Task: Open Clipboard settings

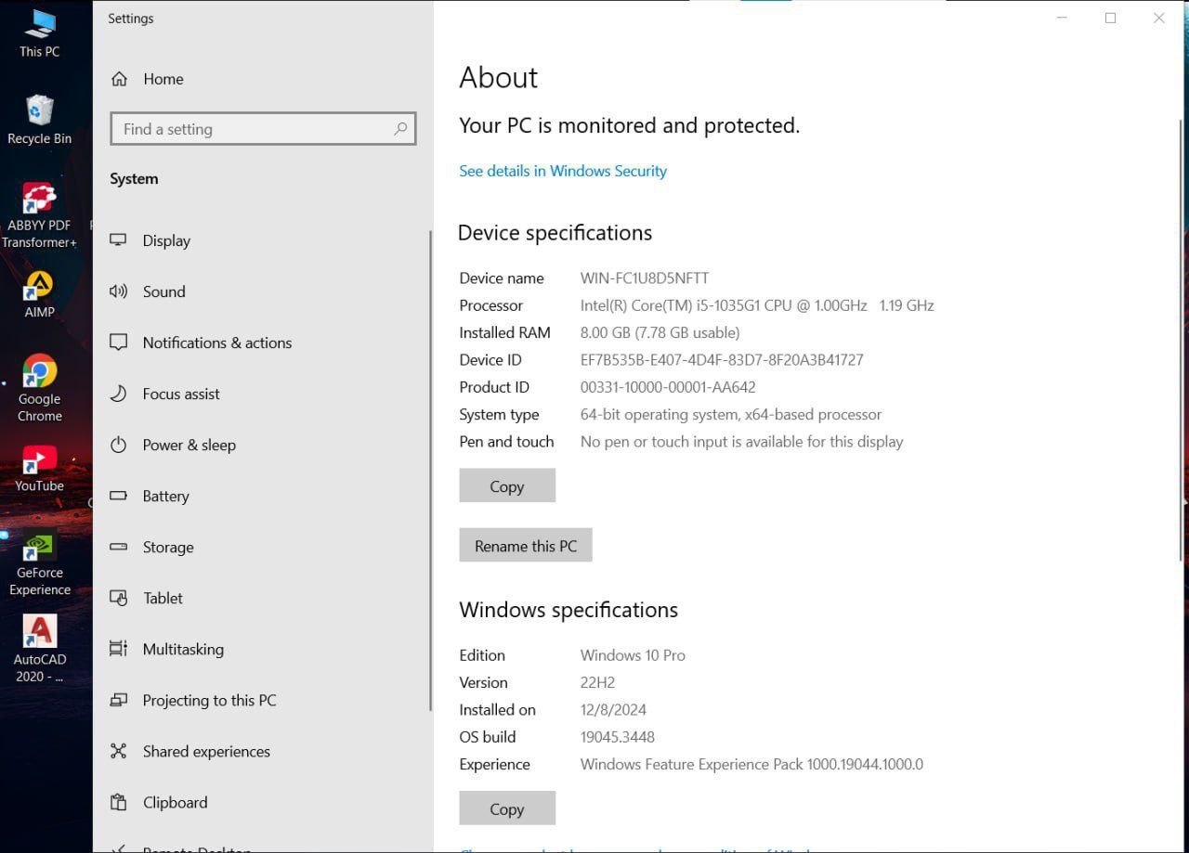Action: pyautogui.click(x=262, y=802)
